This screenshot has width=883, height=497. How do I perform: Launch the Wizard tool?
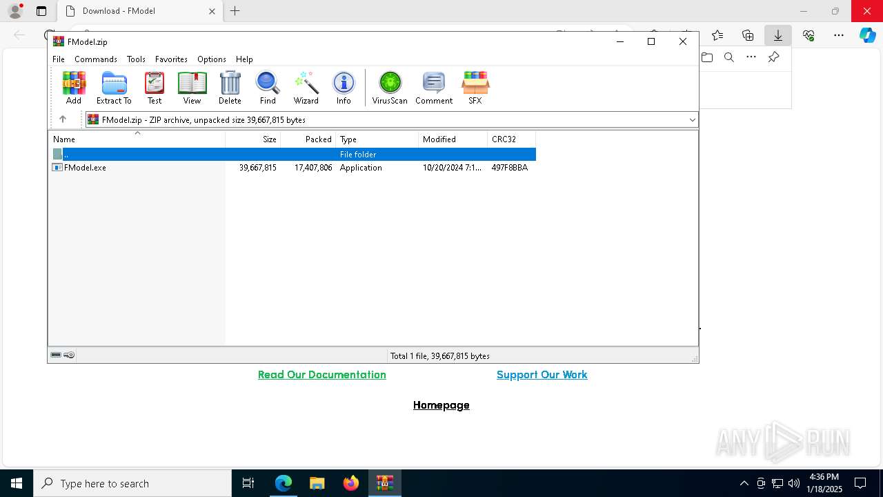pyautogui.click(x=306, y=88)
